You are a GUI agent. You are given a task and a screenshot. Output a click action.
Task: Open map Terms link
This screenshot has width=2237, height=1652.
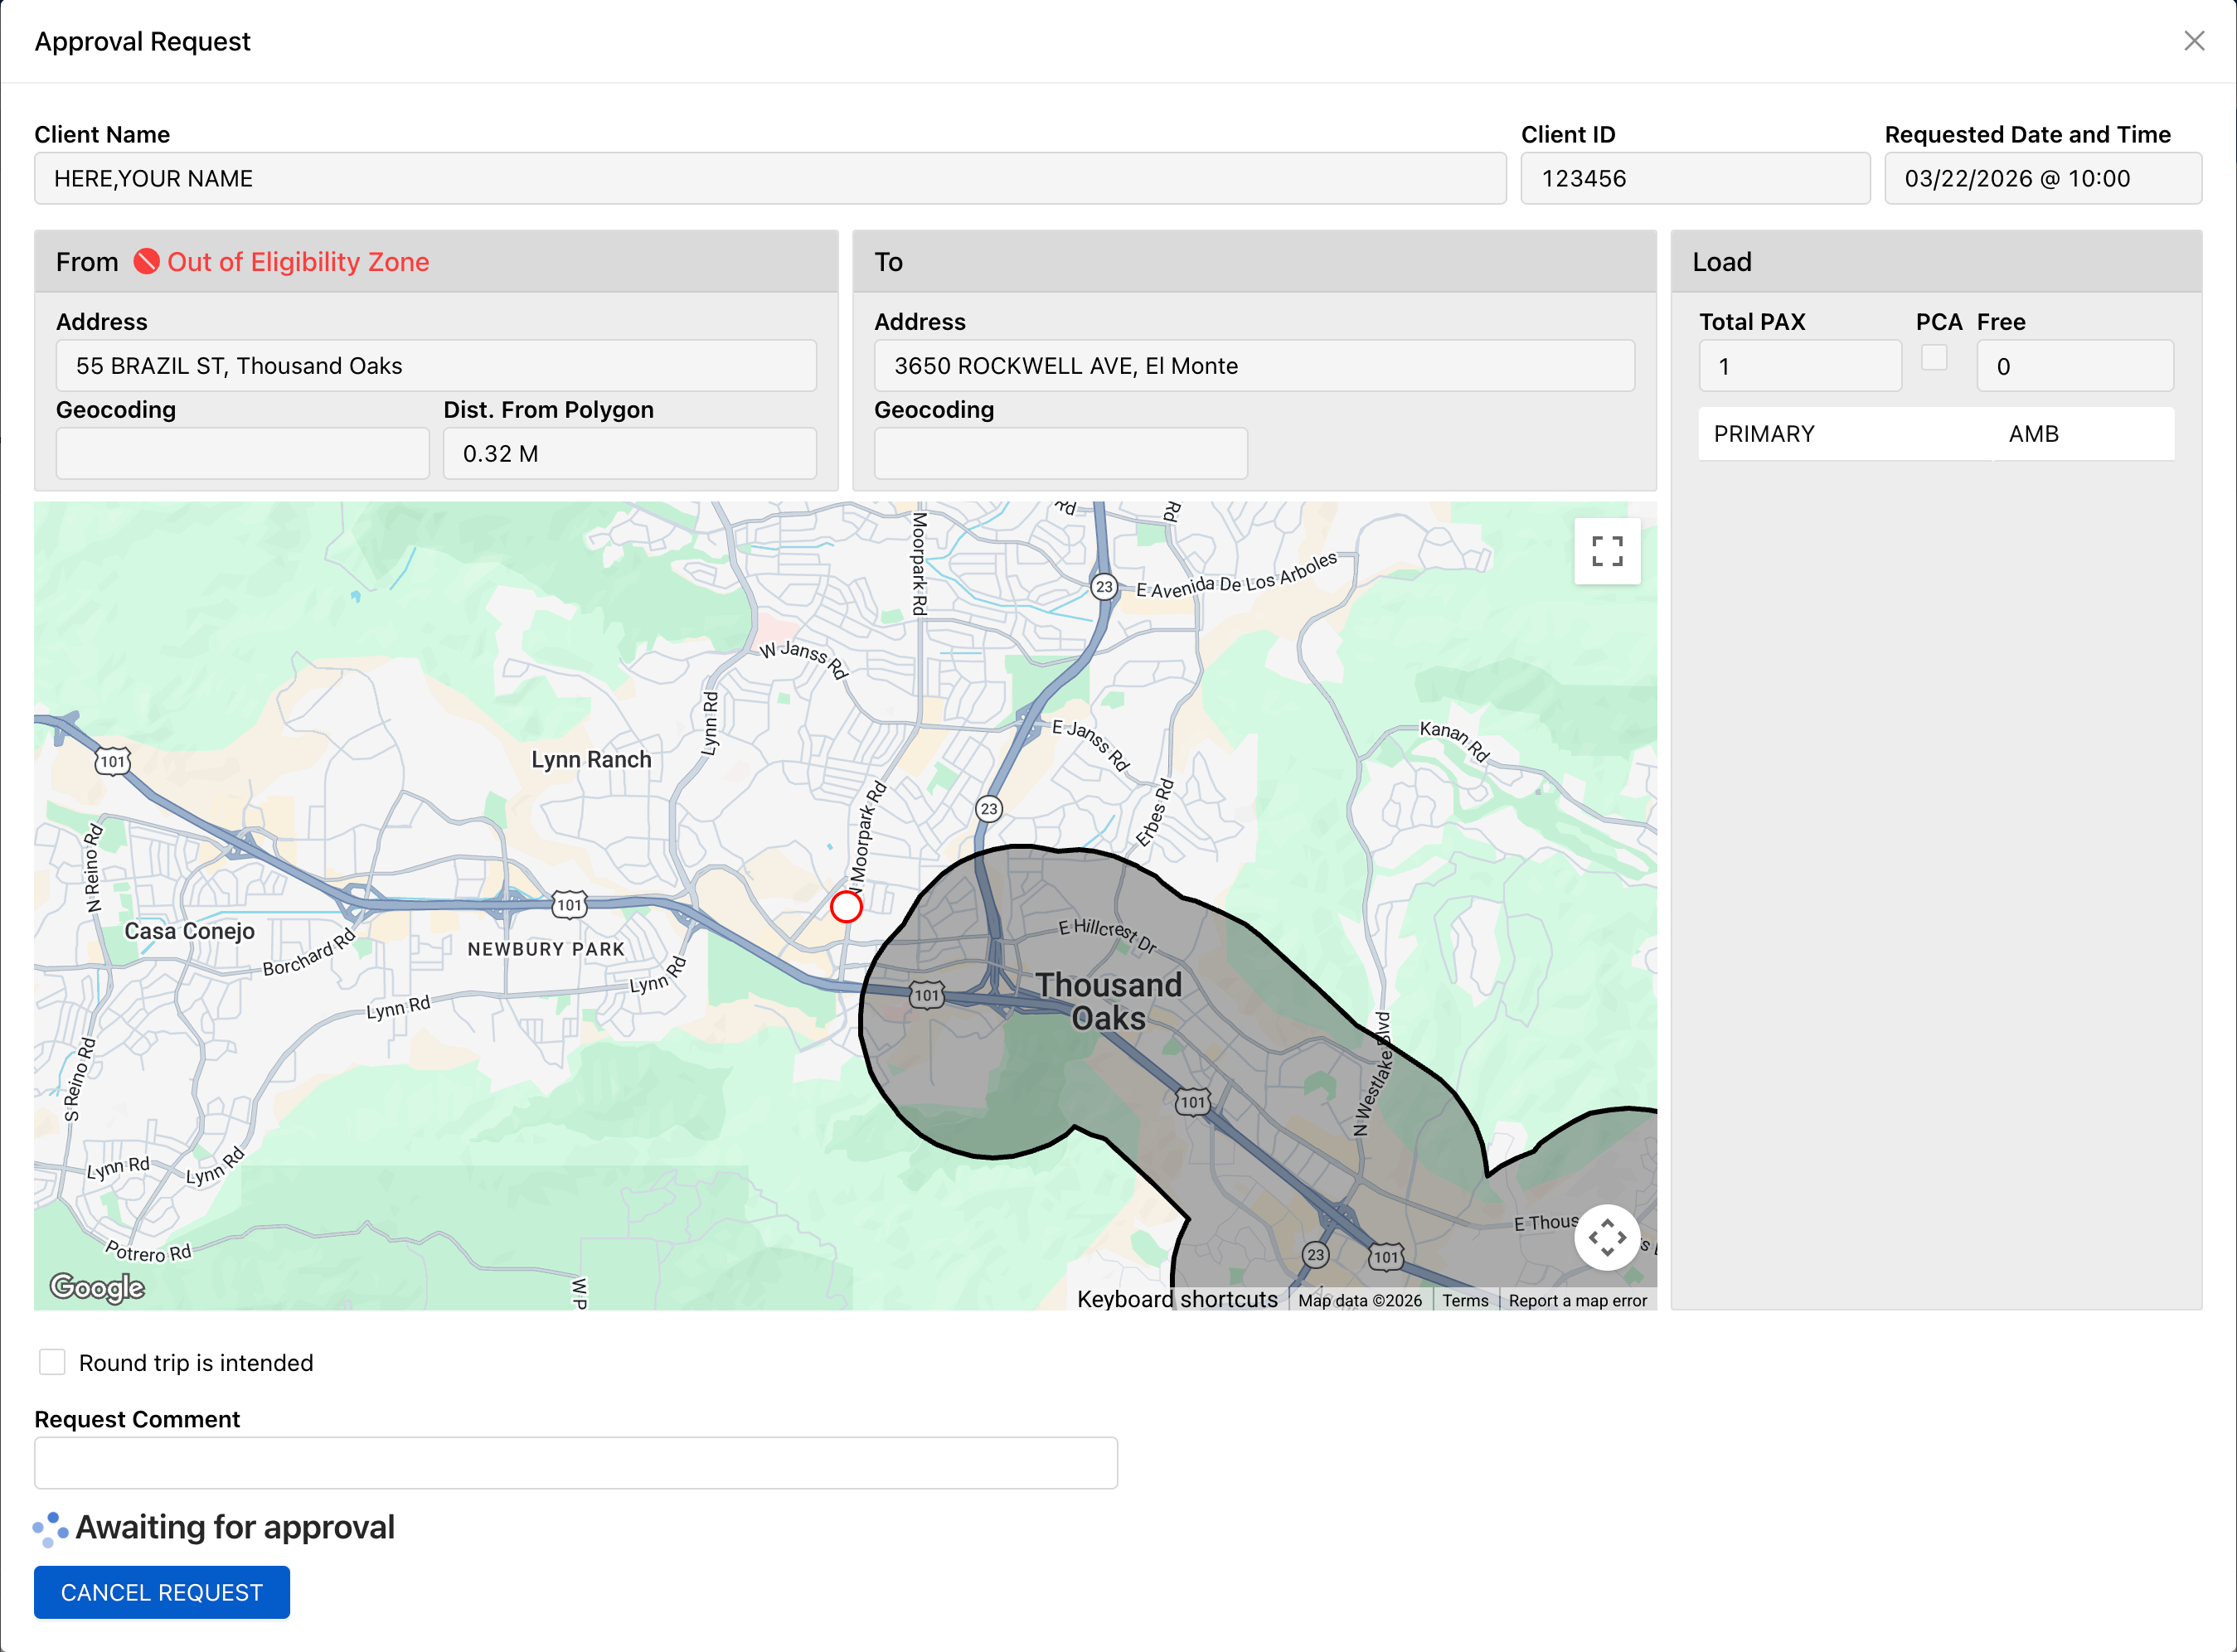[x=1465, y=1300]
